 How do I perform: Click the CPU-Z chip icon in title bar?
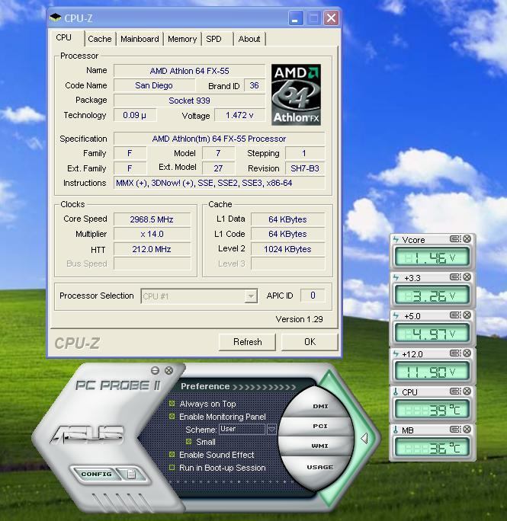coord(55,17)
